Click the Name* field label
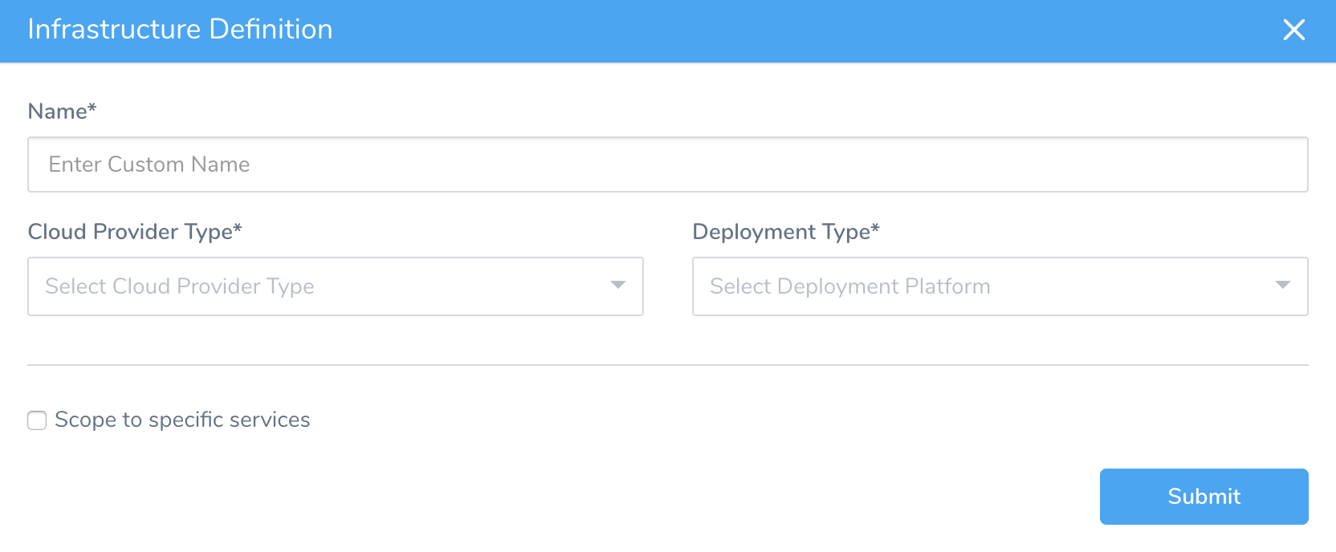 62,111
